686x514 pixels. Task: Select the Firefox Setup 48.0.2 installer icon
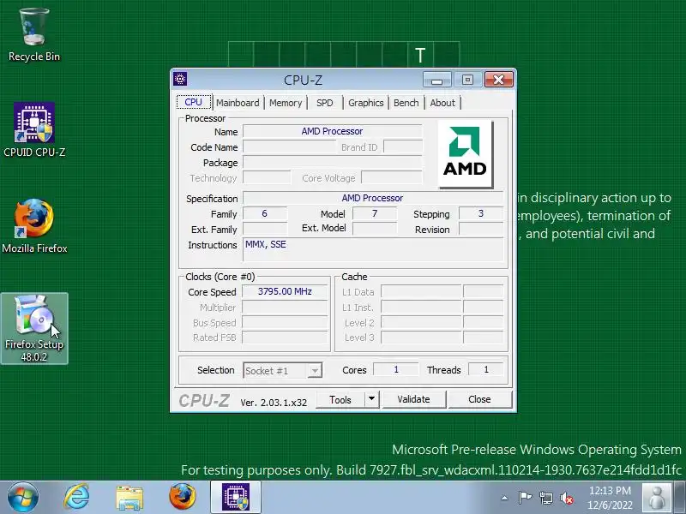(34, 328)
